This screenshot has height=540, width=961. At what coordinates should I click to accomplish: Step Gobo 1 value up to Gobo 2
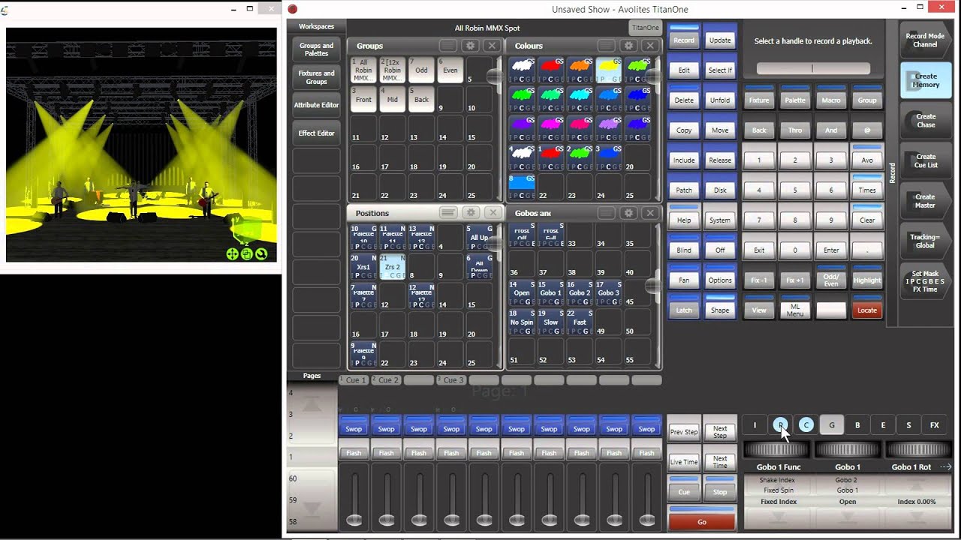[x=847, y=480]
